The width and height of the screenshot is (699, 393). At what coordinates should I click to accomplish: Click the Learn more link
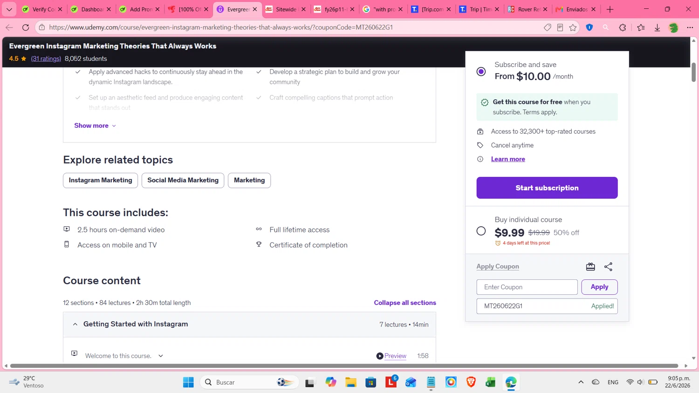tap(508, 159)
